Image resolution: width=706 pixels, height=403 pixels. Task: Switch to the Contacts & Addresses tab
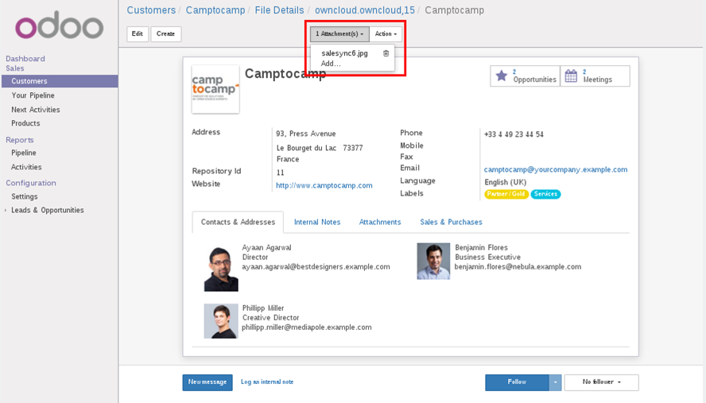click(238, 222)
